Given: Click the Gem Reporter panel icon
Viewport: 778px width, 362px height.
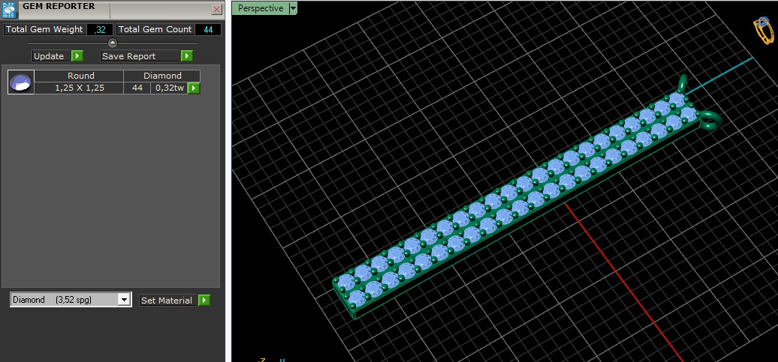Looking at the screenshot, I should [9, 10].
